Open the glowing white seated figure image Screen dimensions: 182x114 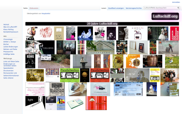85,33
